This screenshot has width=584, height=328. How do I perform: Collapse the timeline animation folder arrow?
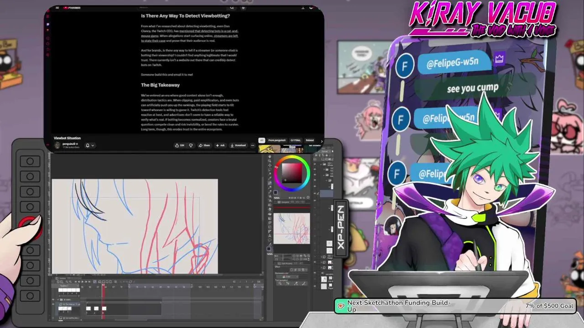[x=58, y=299]
